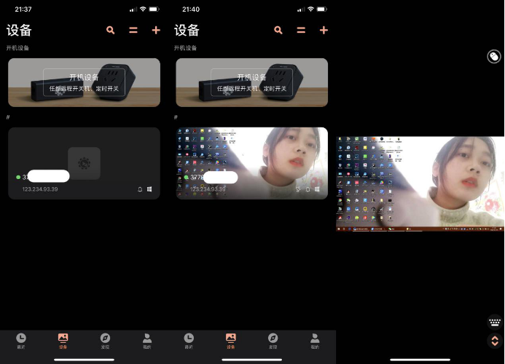The width and height of the screenshot is (505, 364).
Task: Tap the bell icon on the desktop-preview device card
Action: (308, 189)
